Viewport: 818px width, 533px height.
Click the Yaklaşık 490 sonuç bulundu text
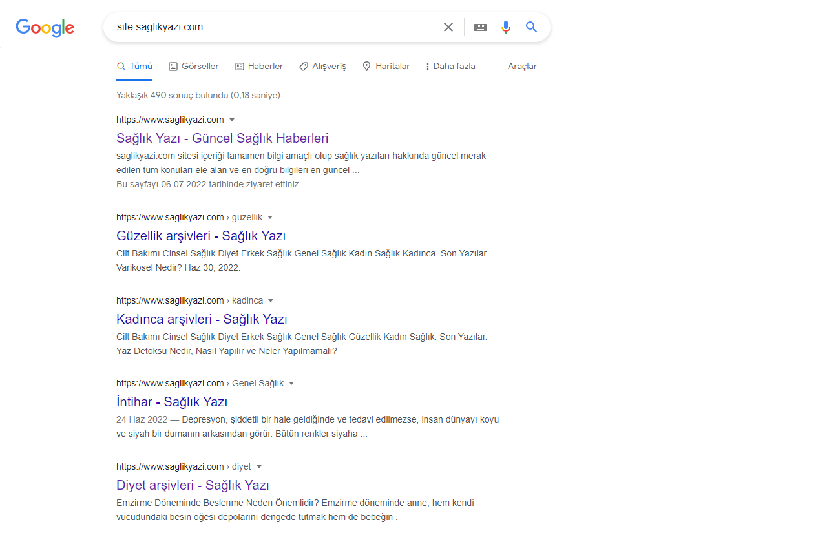(198, 95)
